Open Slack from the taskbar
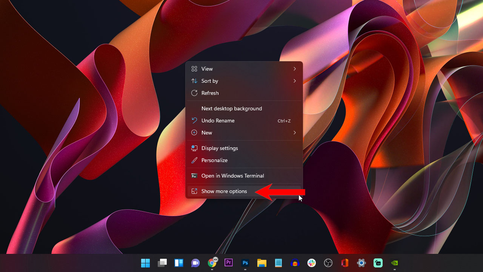The width and height of the screenshot is (483, 272). click(x=311, y=263)
